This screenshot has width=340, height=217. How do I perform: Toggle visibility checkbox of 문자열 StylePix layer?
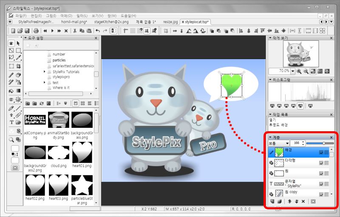(x=321, y=184)
